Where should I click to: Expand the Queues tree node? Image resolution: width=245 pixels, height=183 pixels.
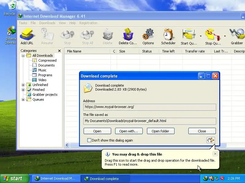pyautogui.click(x=23, y=99)
